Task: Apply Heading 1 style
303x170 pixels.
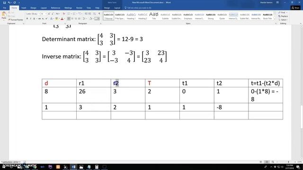Action: coord(131,16)
